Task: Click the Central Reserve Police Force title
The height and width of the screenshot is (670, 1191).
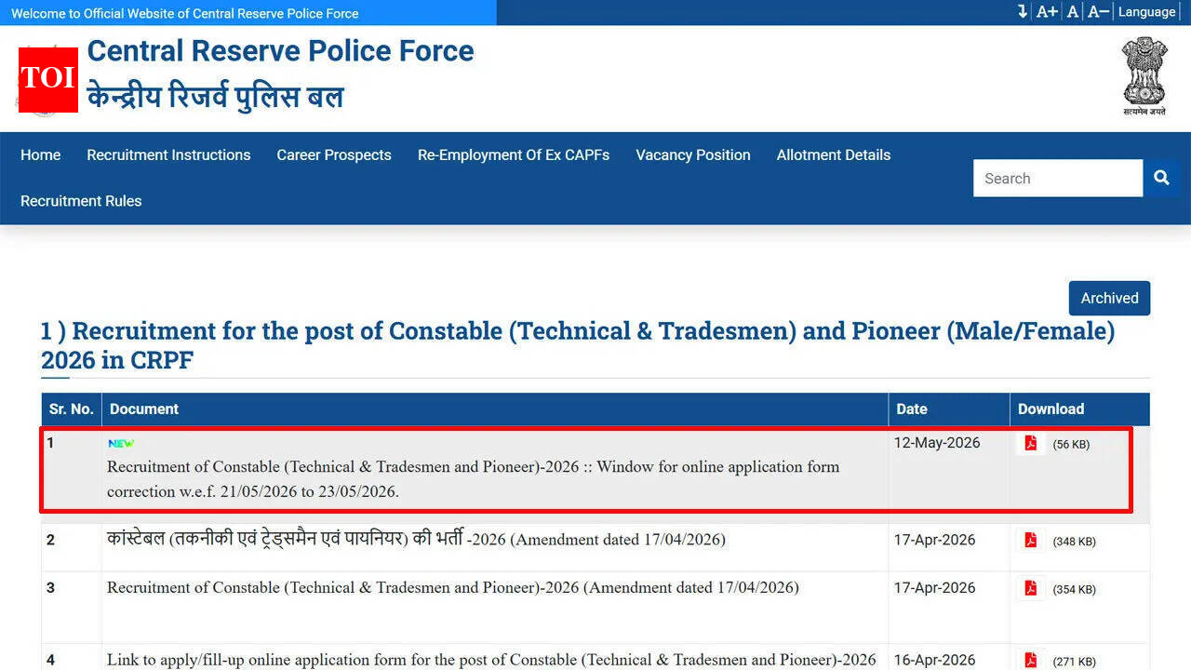Action: 280,51
